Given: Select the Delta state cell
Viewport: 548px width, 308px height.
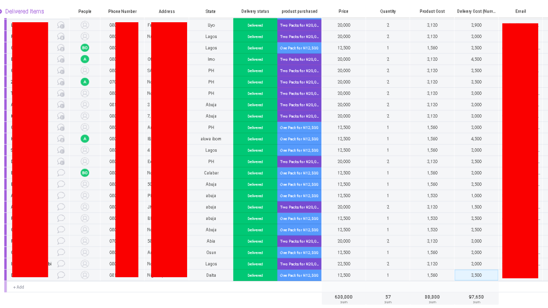Looking at the screenshot, I should (x=211, y=275).
